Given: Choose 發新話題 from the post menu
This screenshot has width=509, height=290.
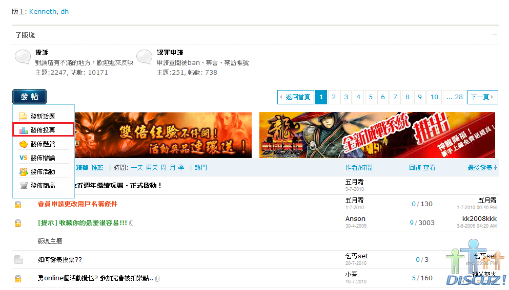Looking at the screenshot, I should pos(43,116).
